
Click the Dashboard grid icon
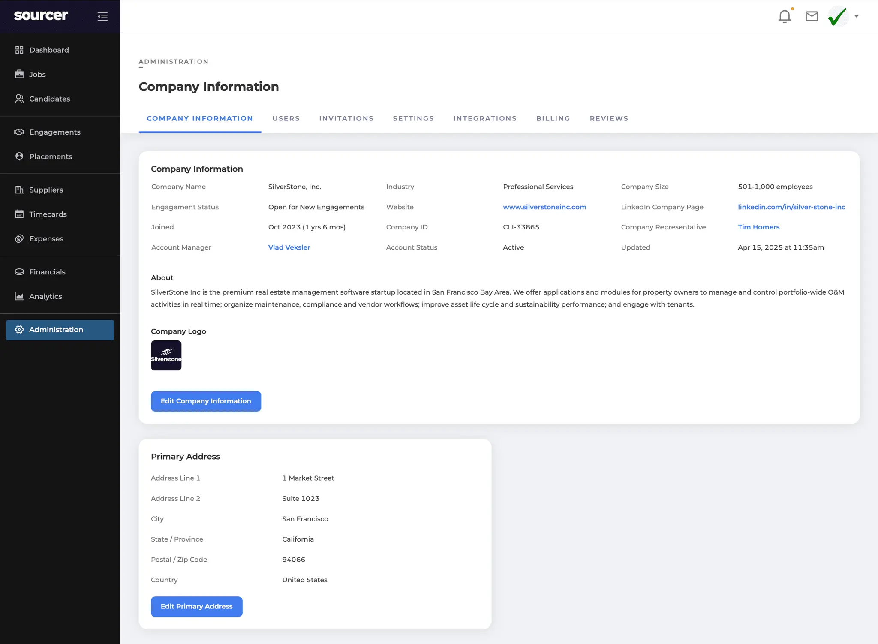tap(19, 50)
